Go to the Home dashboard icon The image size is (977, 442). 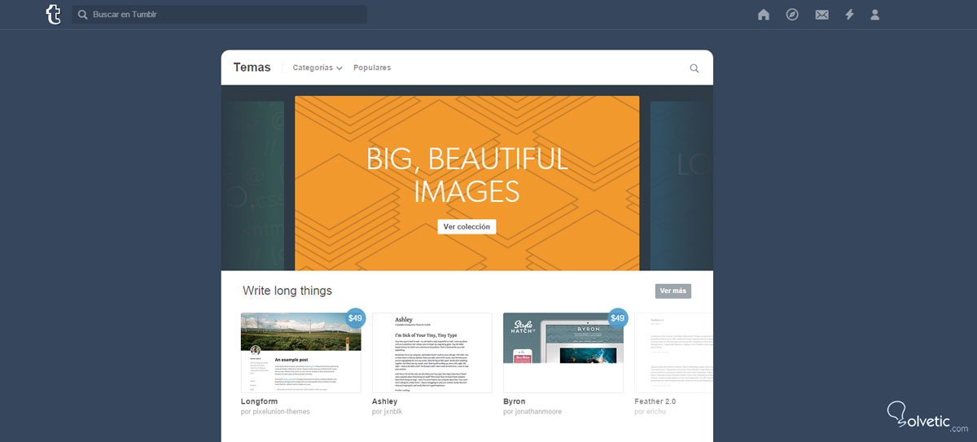(x=764, y=15)
